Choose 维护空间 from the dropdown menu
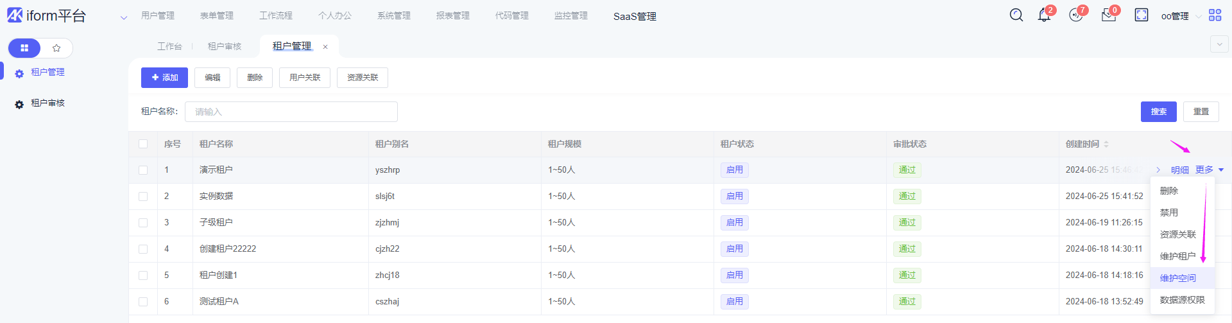This screenshot has width=1232, height=323. [1177, 278]
